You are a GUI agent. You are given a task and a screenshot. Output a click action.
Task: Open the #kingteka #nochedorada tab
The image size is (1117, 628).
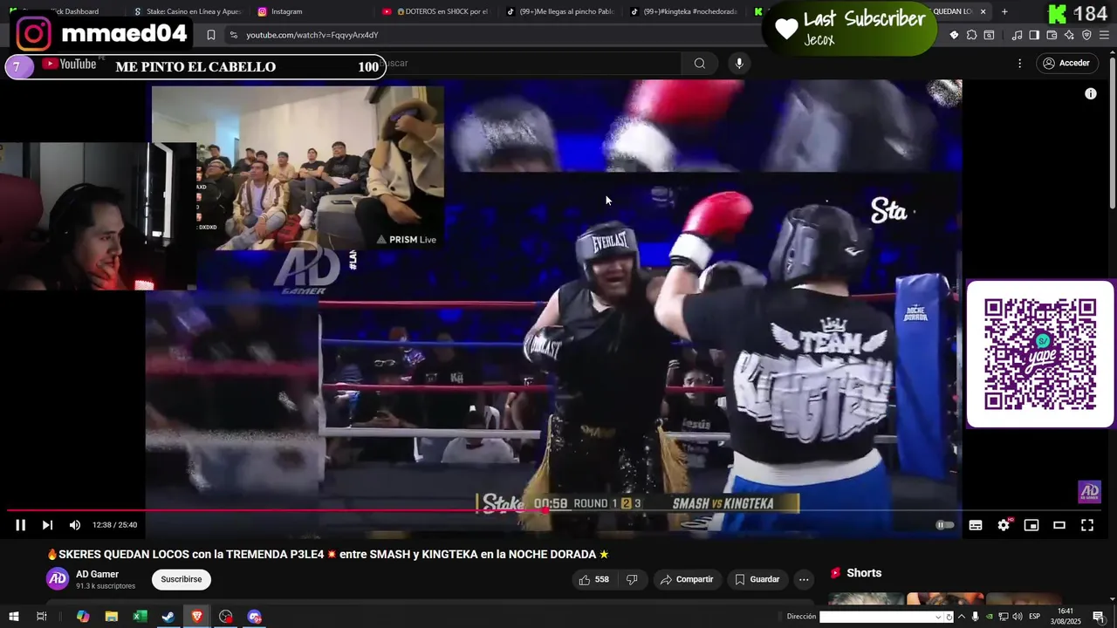click(684, 11)
